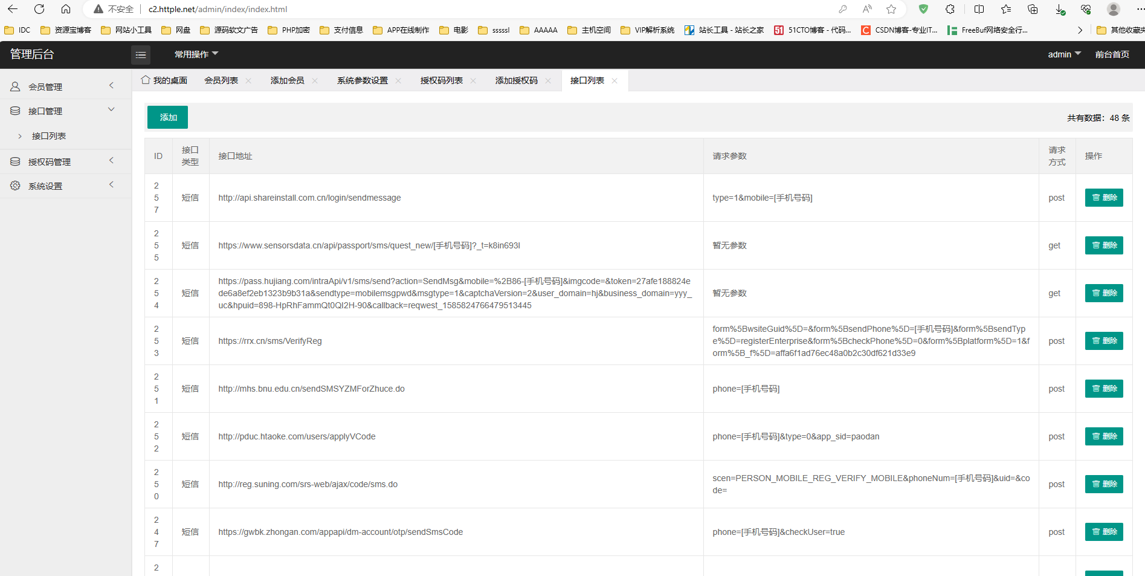Open the collections icon in browser toolbar

(x=1033, y=9)
